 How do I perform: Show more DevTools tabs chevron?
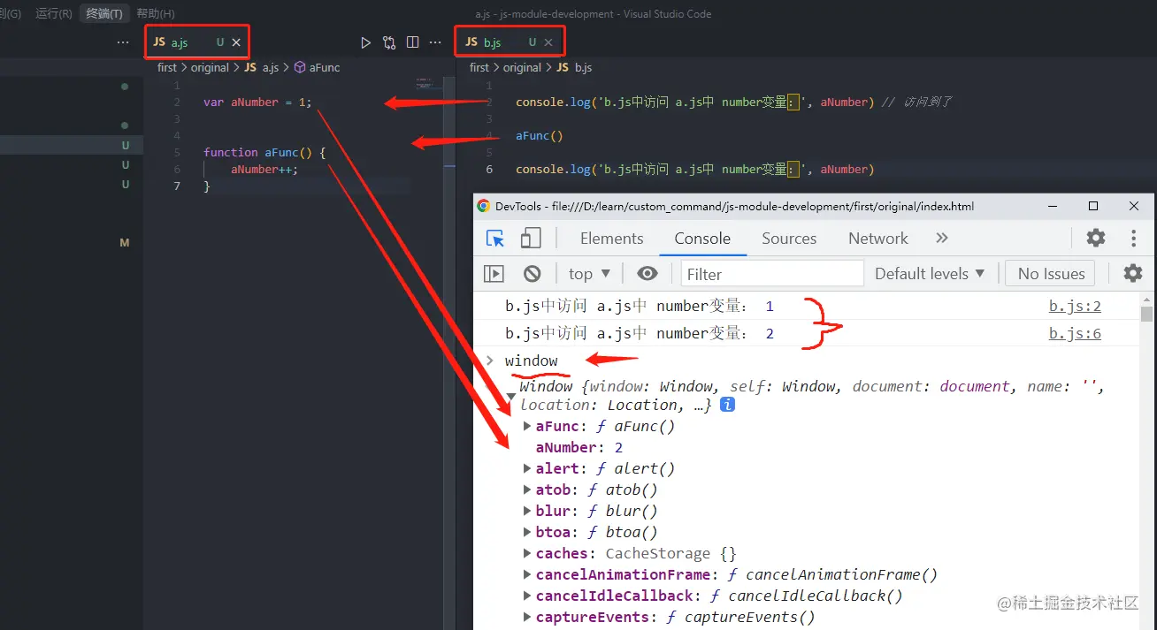942,238
